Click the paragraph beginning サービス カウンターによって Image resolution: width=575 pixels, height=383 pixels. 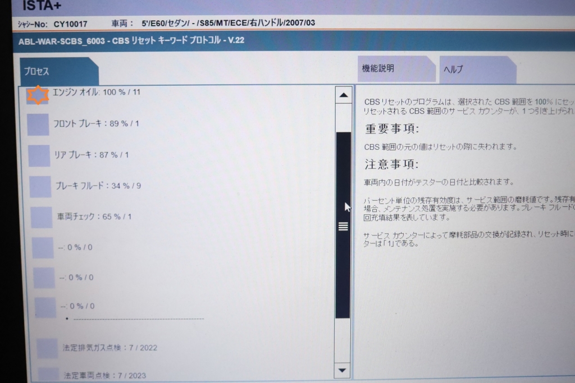tap(469, 239)
